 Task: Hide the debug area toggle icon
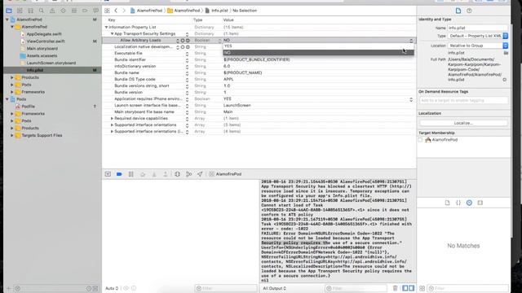coord(108,174)
